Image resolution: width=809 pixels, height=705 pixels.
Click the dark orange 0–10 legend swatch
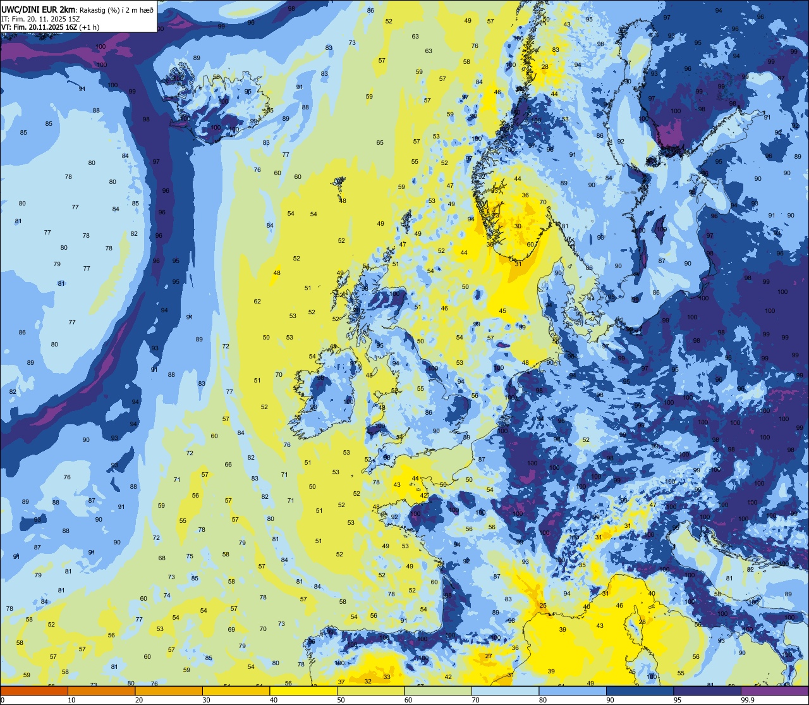point(34,691)
